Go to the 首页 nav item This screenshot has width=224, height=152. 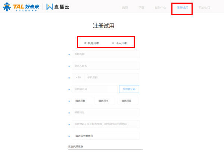coord(125,8)
